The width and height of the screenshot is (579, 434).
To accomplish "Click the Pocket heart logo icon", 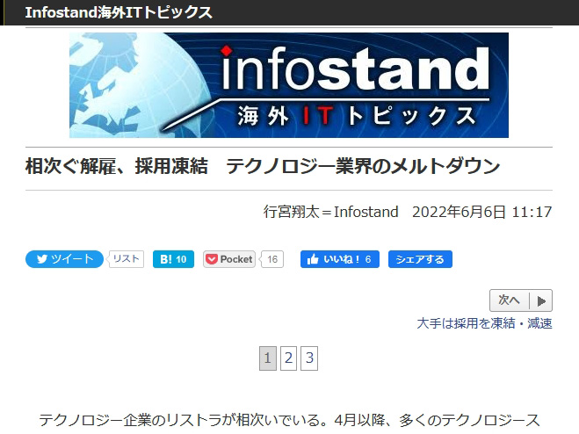I will (x=212, y=259).
